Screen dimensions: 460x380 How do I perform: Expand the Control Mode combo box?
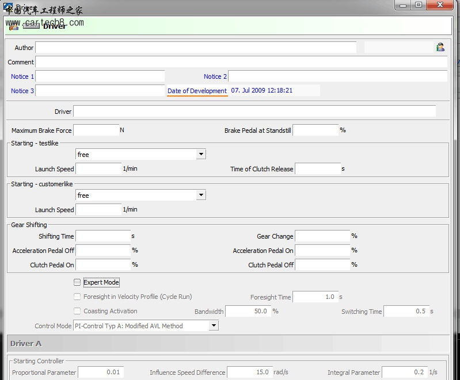(x=214, y=325)
